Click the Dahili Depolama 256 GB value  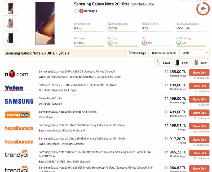point(113,28)
